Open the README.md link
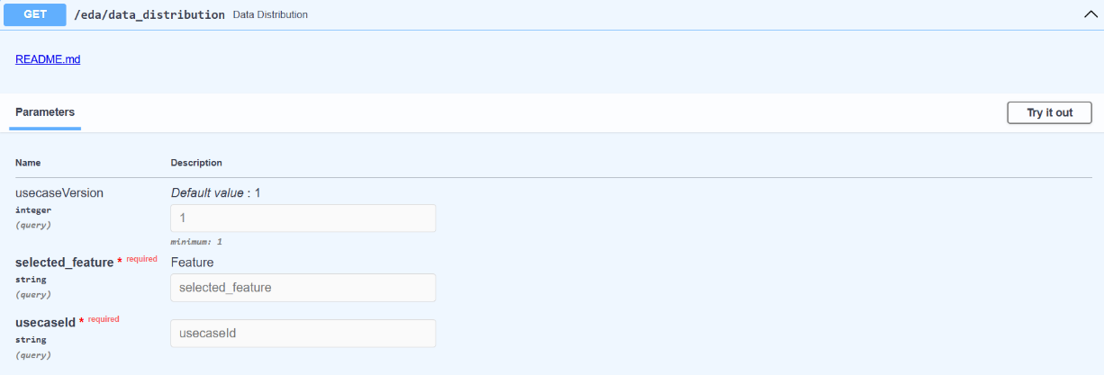This screenshot has width=1104, height=375. (48, 59)
